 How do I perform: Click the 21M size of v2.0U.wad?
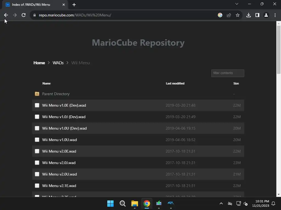point(237,174)
